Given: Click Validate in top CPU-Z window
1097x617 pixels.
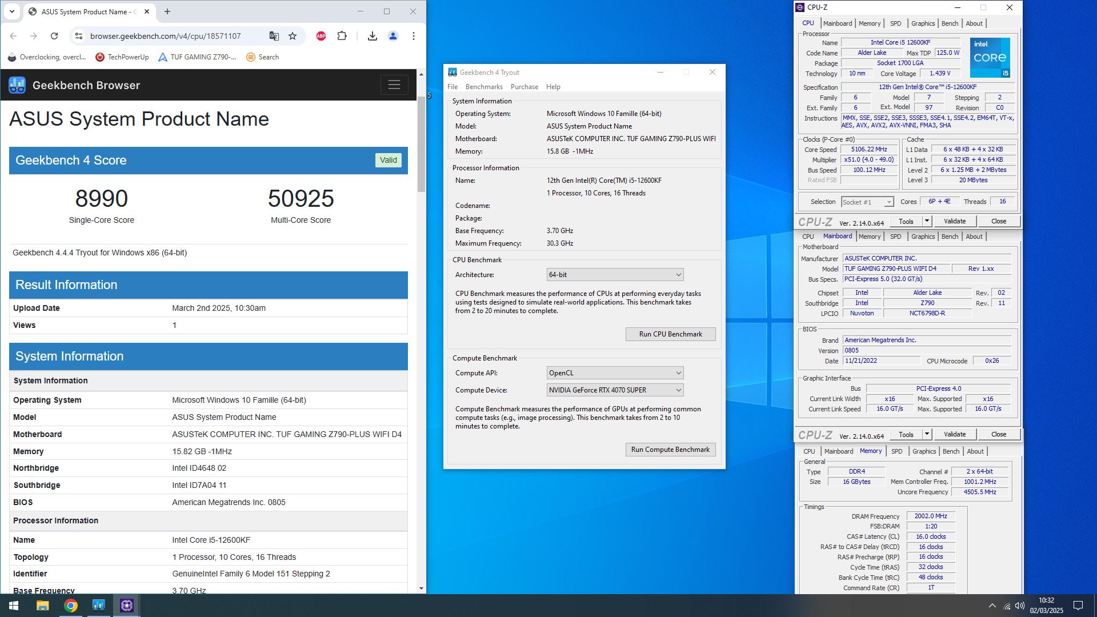Looking at the screenshot, I should (x=955, y=222).
